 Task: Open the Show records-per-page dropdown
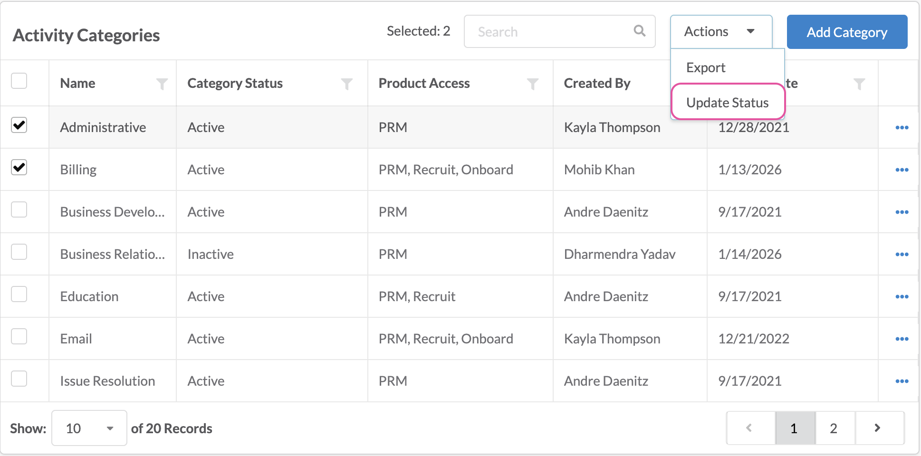pyautogui.click(x=89, y=428)
